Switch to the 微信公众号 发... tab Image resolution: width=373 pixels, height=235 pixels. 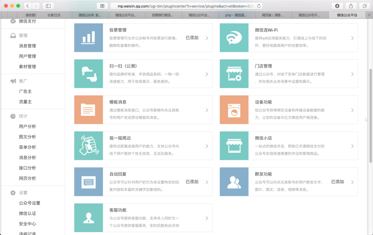[x=90, y=15]
